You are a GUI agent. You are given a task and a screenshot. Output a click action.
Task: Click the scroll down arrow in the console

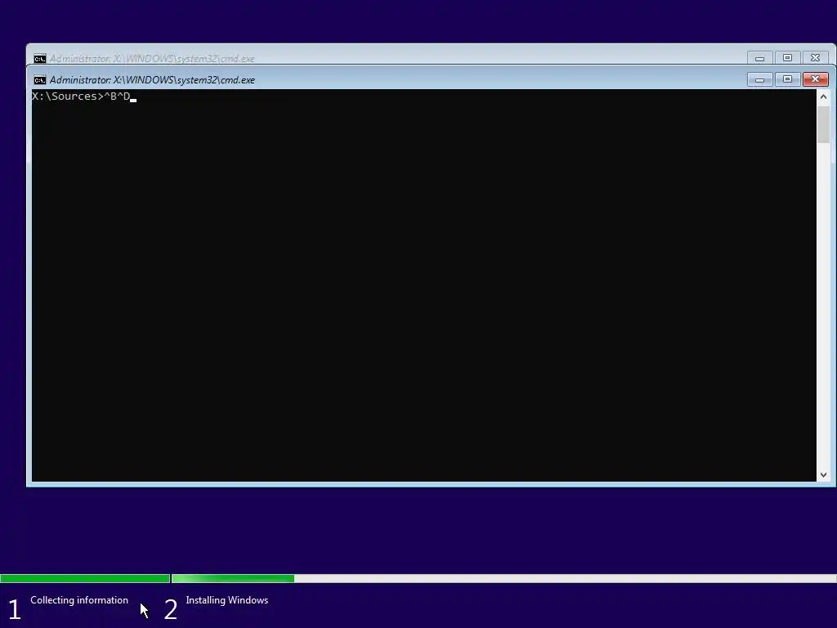(823, 475)
